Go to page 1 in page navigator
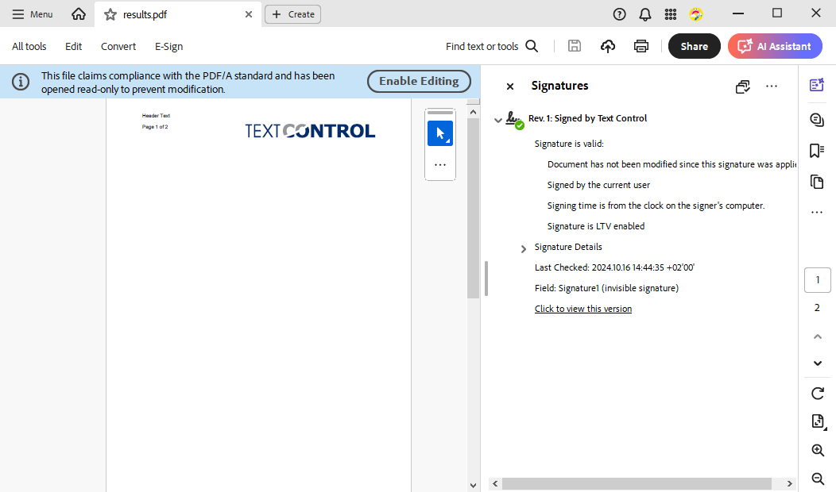The width and height of the screenshot is (836, 492). click(x=818, y=280)
